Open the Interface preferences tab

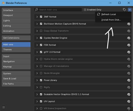(x=16, y=10)
